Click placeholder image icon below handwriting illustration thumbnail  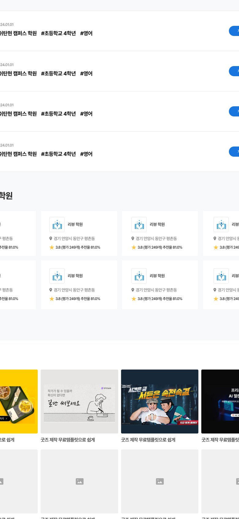click(80, 481)
